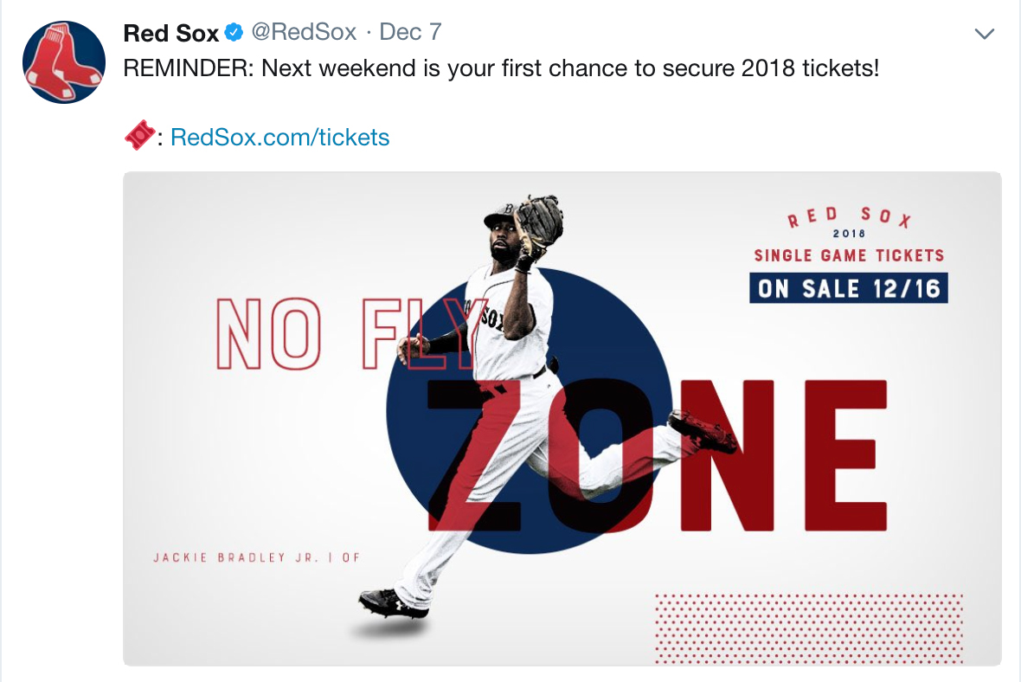Image resolution: width=1021 pixels, height=682 pixels.
Task: Click the red dotted pattern block
Action: point(809,628)
